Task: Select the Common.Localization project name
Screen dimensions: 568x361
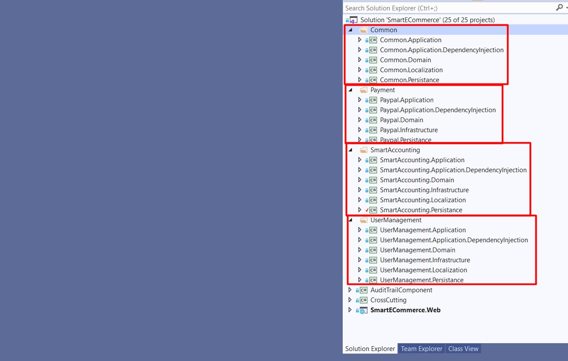Action: tap(411, 70)
